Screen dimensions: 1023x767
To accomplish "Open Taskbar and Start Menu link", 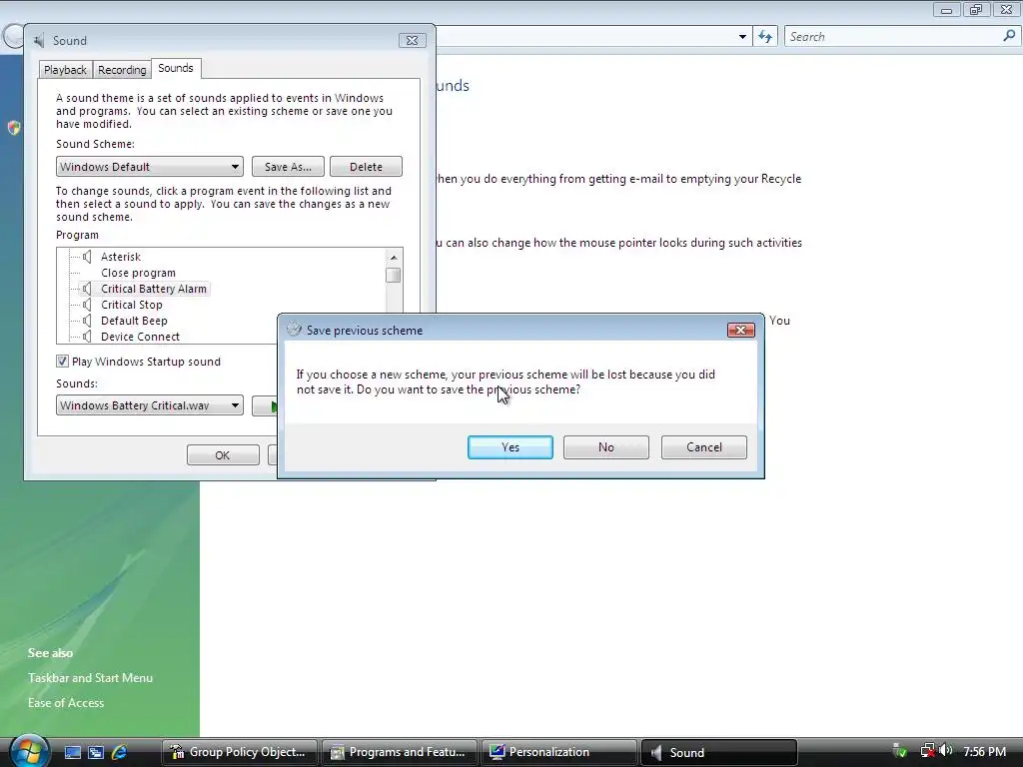I will tap(90, 678).
